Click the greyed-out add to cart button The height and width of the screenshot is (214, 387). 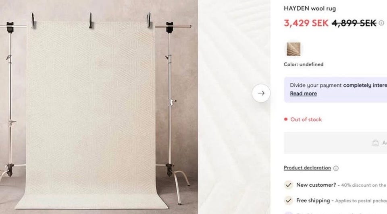click(335, 143)
